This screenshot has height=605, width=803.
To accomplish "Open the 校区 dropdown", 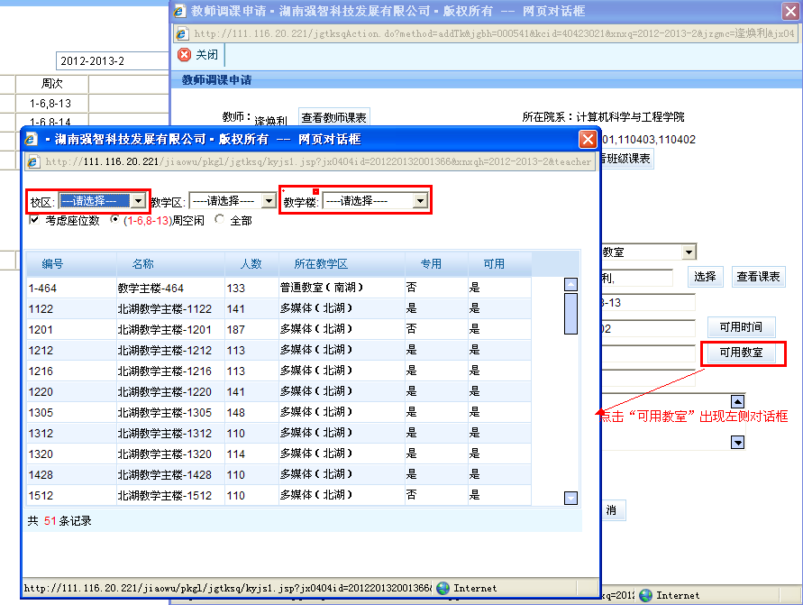I will click(x=137, y=201).
